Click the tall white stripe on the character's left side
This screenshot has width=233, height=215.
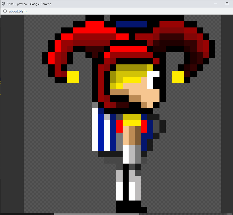click(x=94, y=129)
